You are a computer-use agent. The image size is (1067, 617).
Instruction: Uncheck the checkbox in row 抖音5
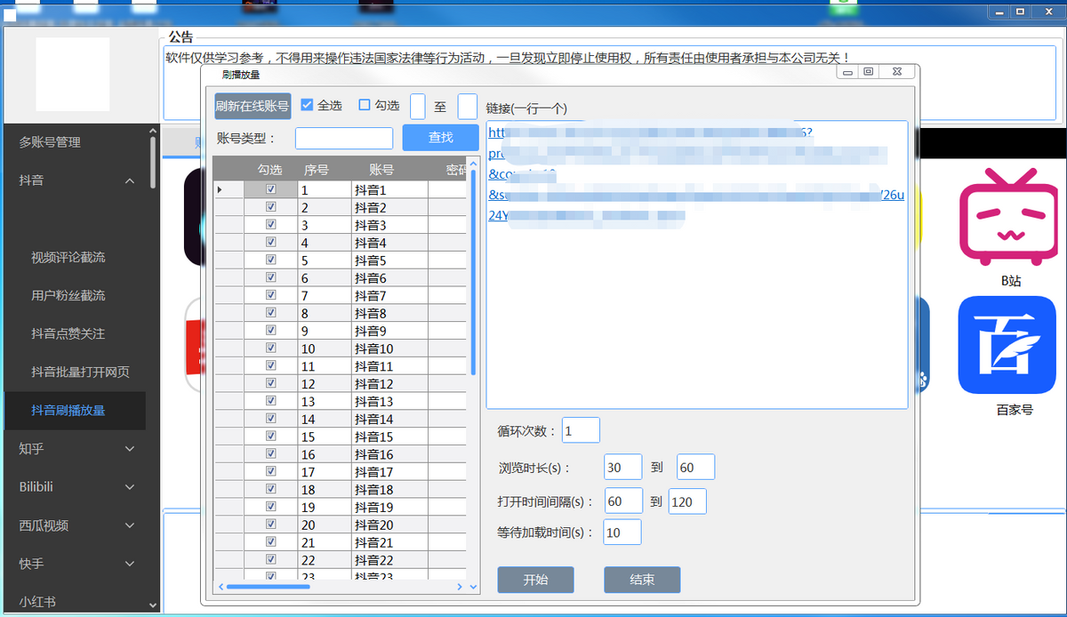pos(271,260)
